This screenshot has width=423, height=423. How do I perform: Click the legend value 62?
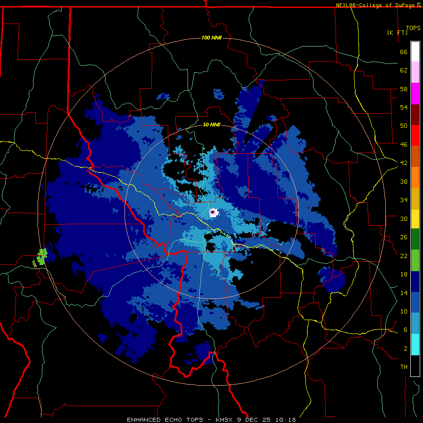(x=404, y=70)
